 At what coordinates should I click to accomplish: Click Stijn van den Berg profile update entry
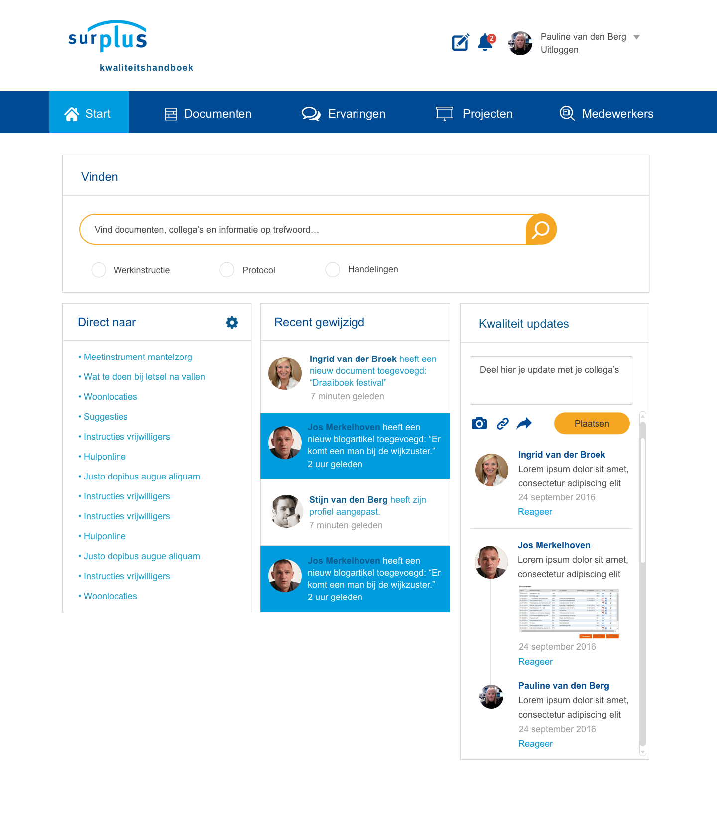[x=367, y=506]
